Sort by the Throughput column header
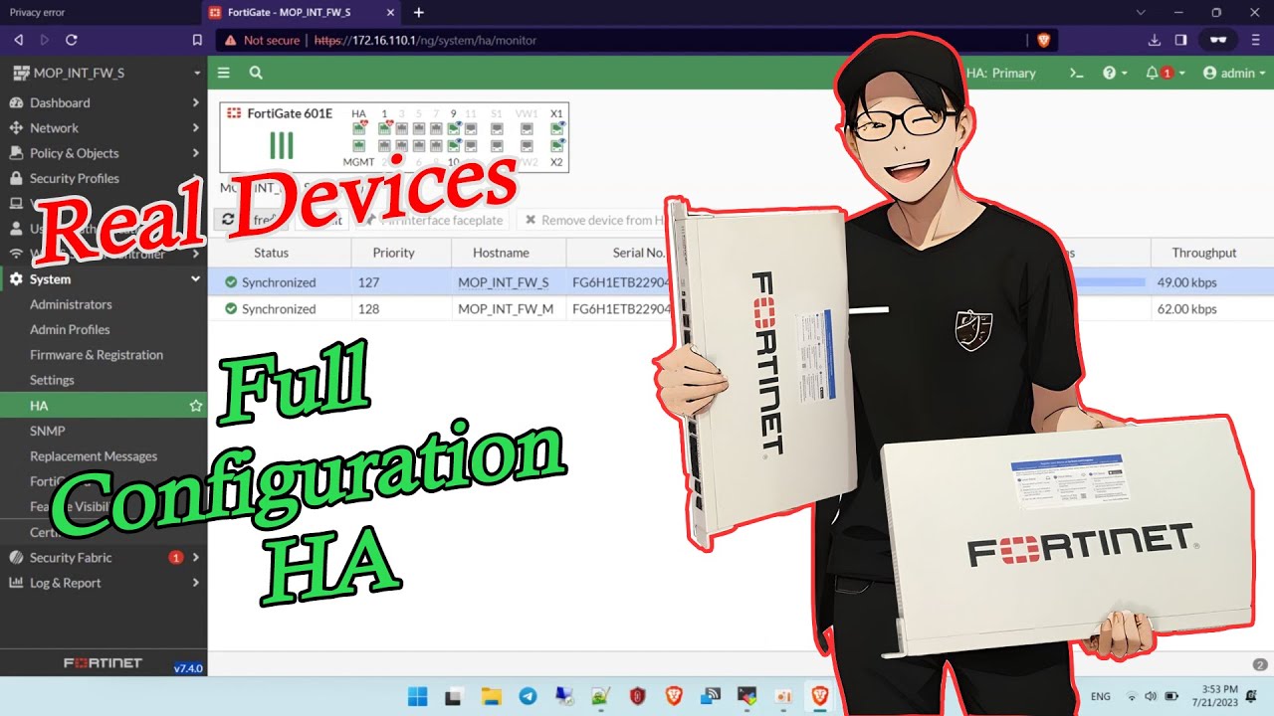1274x716 pixels. point(1204,253)
